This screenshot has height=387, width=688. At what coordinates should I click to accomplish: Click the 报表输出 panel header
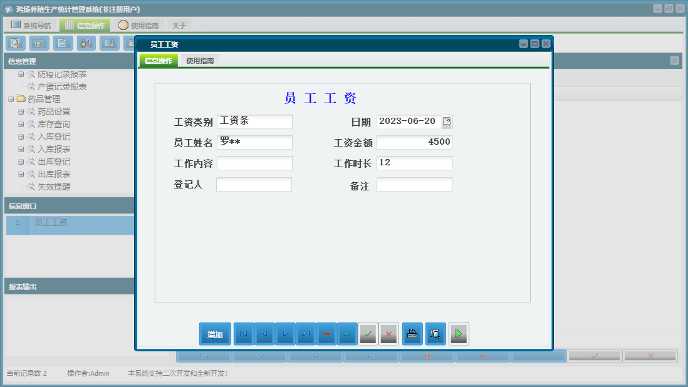(x=70, y=287)
